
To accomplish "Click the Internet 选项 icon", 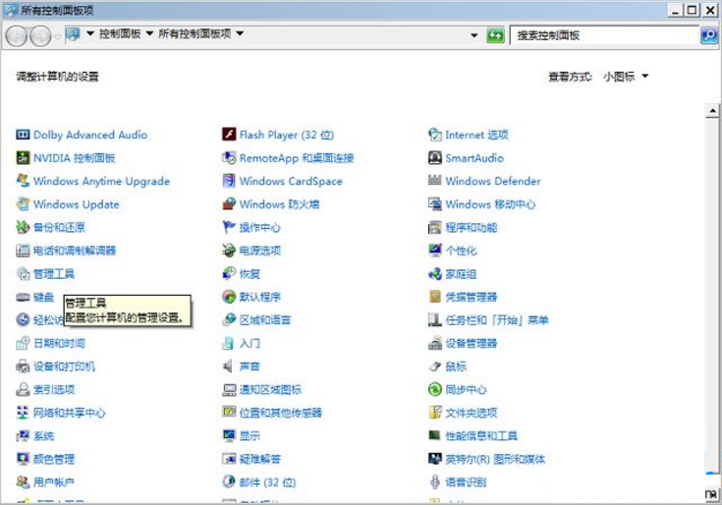I will [434, 135].
